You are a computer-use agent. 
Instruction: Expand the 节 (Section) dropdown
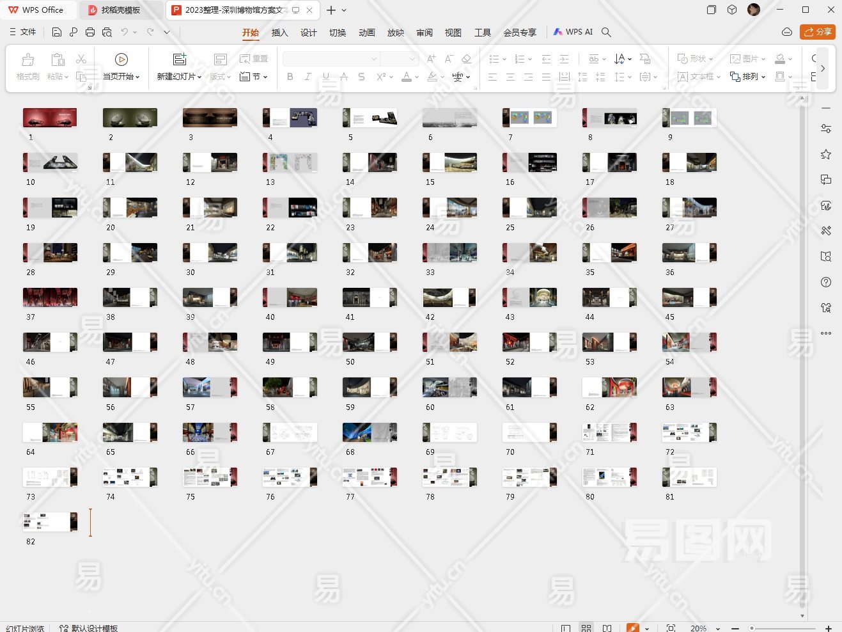254,77
